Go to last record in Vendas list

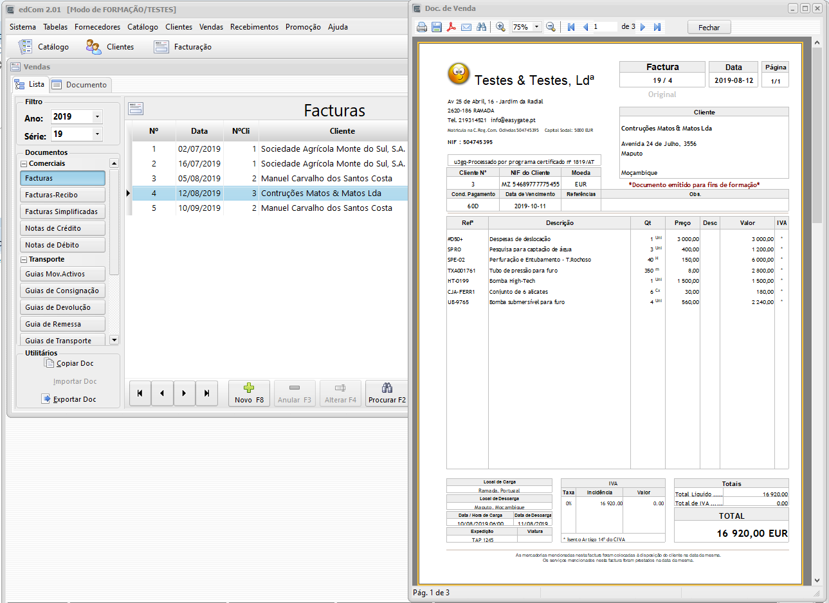pos(206,393)
